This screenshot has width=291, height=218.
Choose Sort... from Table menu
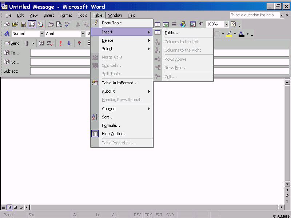pyautogui.click(x=122, y=117)
